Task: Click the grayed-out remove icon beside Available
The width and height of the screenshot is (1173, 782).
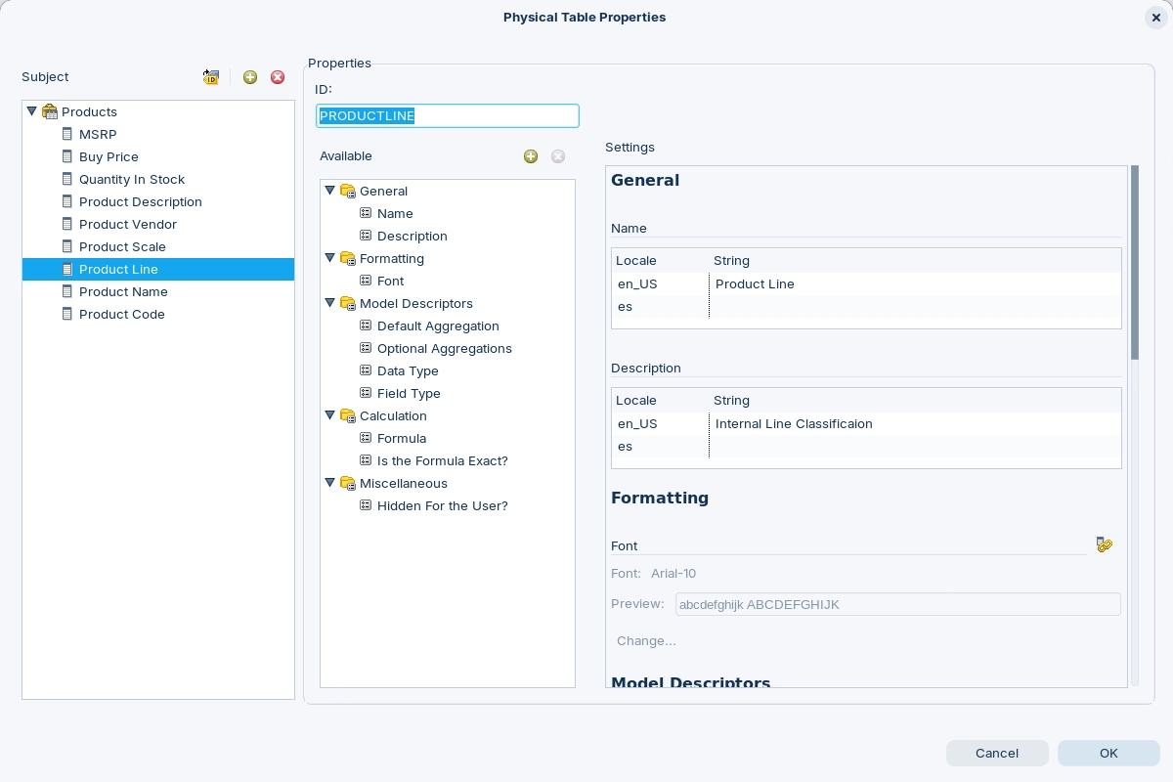Action: pyautogui.click(x=558, y=156)
